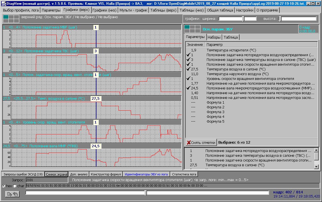Switch to 'Мульти - график' tab
322x202 pixels.
tap(133, 10)
